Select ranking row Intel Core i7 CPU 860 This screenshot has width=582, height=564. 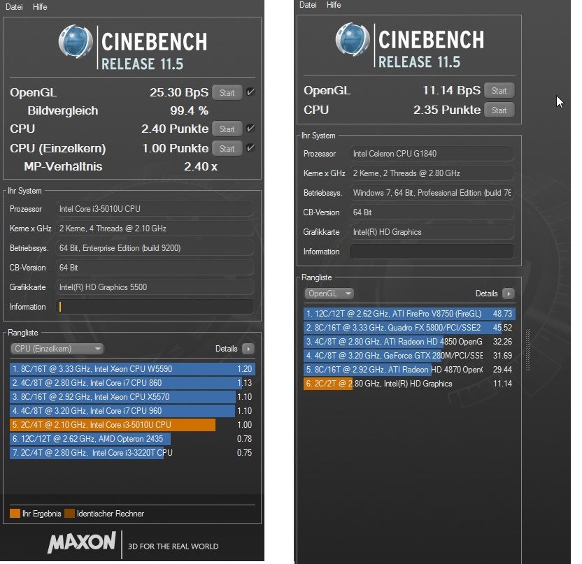pyautogui.click(x=132, y=383)
